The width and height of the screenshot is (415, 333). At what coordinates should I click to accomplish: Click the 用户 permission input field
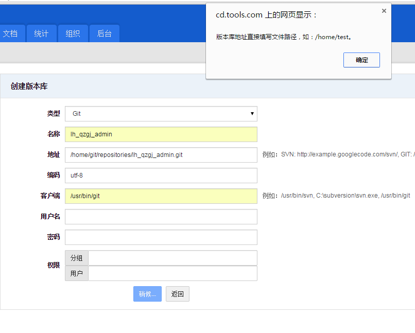(172, 273)
